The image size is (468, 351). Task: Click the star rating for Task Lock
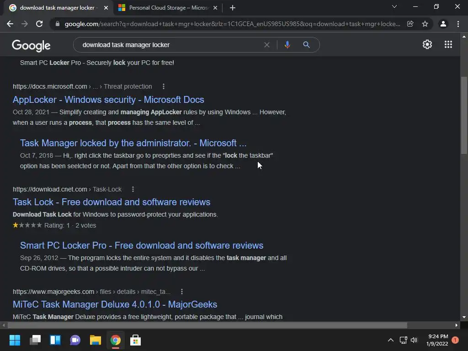tap(27, 225)
